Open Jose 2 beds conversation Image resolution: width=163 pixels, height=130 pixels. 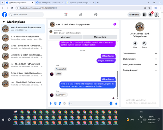coord(23,29)
